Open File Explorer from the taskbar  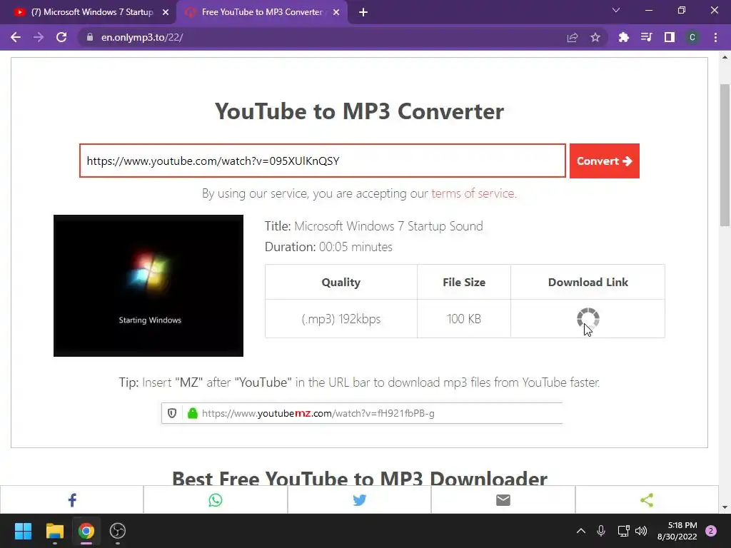click(x=54, y=531)
